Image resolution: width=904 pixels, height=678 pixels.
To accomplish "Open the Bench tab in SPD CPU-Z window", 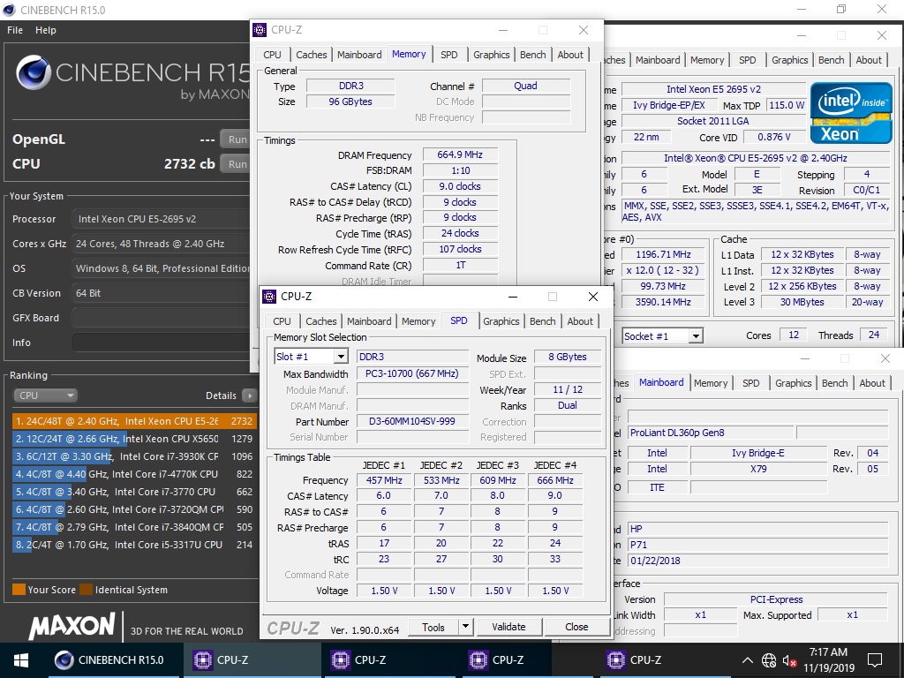I will (x=543, y=321).
